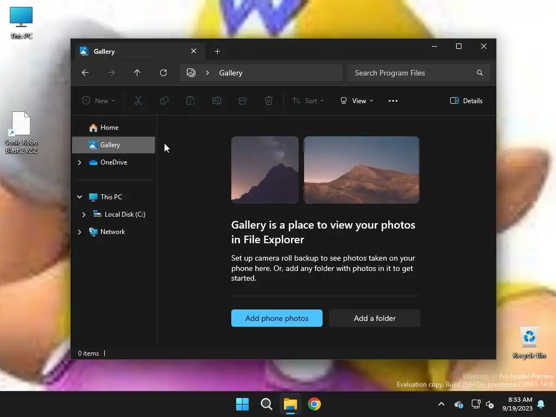The height and width of the screenshot is (417, 556).
Task: Launch Google Chrome from taskbar
Action: (x=314, y=404)
